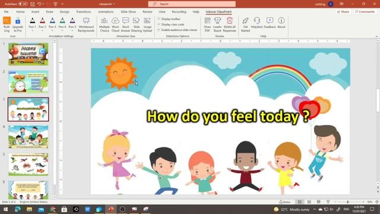Viewport: 380px width, 214px height.
Task: Switch to the Insert tab
Action: (x=35, y=12)
